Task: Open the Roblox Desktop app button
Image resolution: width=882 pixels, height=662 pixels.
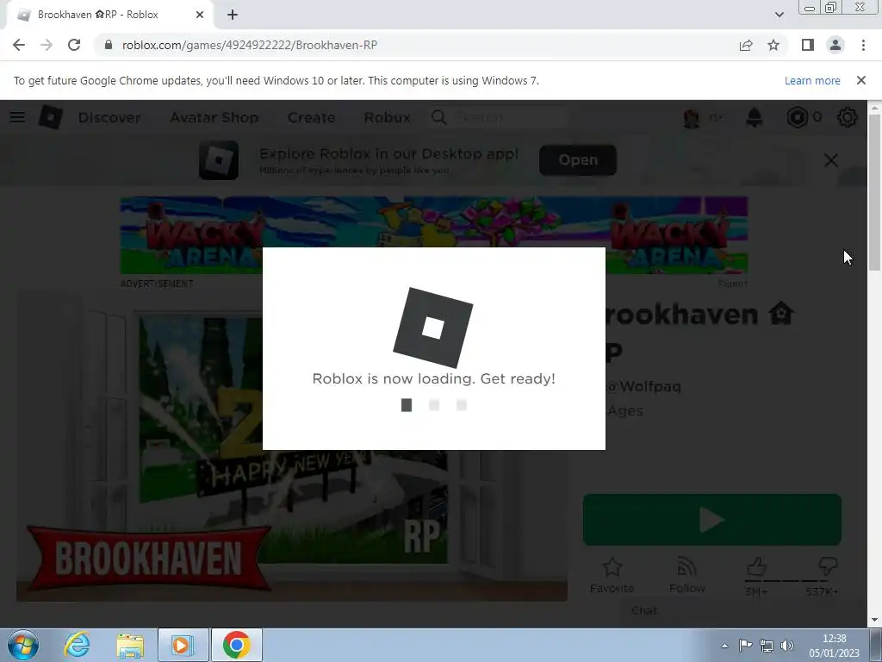Action: point(578,159)
